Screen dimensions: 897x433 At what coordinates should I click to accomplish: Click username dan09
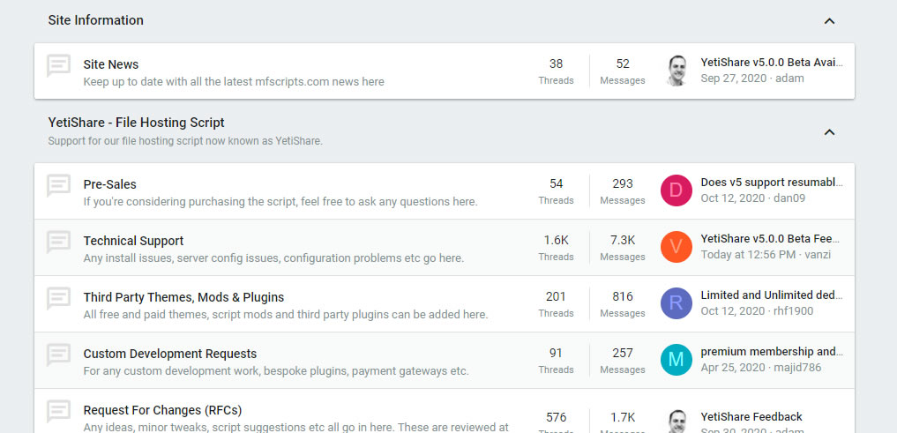(789, 198)
